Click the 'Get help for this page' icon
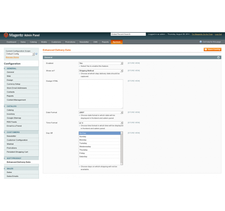 coord(201,42)
